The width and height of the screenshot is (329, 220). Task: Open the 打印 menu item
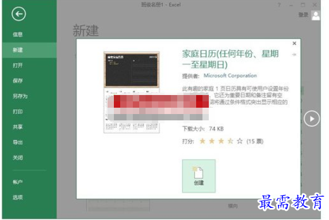tap(18, 112)
